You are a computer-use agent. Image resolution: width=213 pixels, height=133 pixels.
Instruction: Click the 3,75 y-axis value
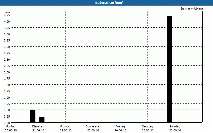[x=7, y=28]
